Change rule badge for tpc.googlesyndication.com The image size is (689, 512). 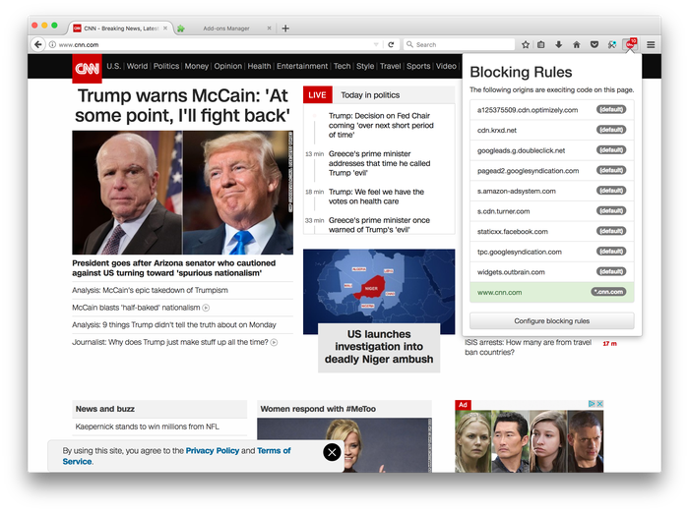611,251
